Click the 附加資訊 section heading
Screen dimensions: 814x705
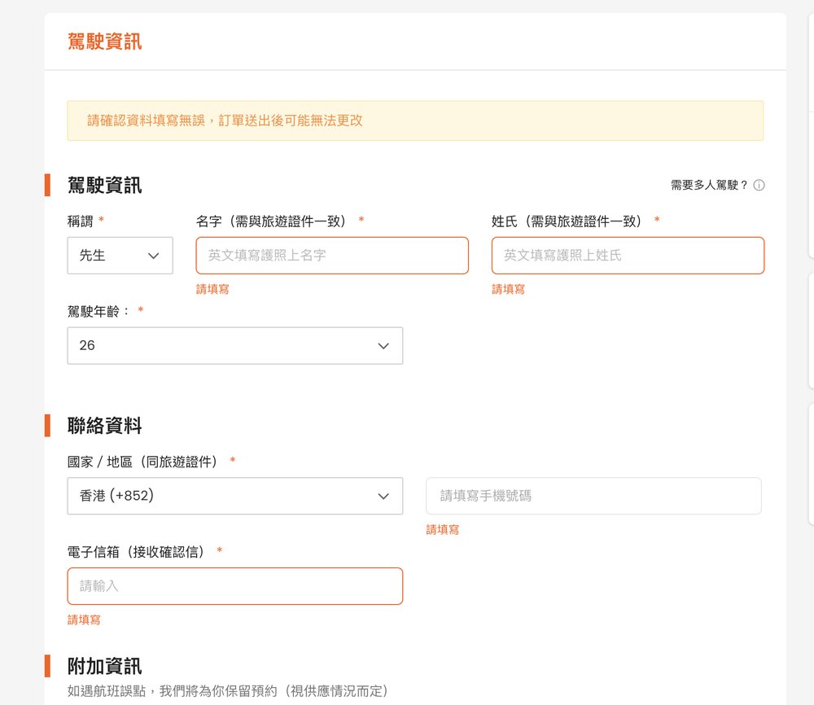click(x=104, y=667)
